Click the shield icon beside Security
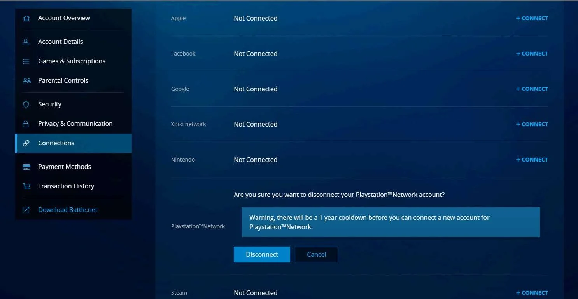 pyautogui.click(x=26, y=104)
